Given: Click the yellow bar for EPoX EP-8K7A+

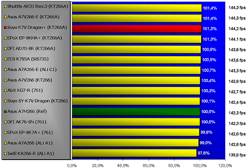Looking at the screenshot, I should 136,133.
